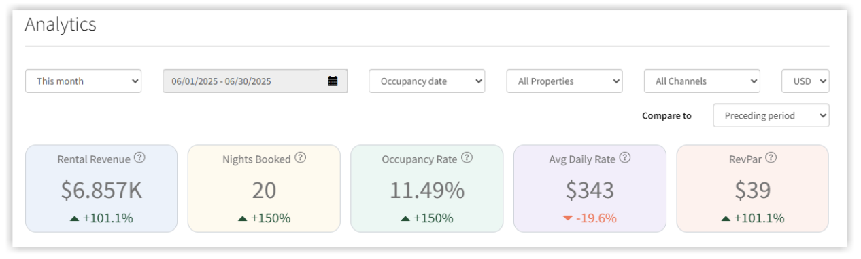861x259 pixels.
Task: Click the +101.1% change under RevPar
Action: click(x=753, y=218)
